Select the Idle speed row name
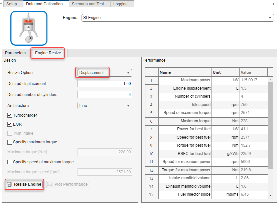Viewport: 278px width, 205px height. tap(185, 105)
